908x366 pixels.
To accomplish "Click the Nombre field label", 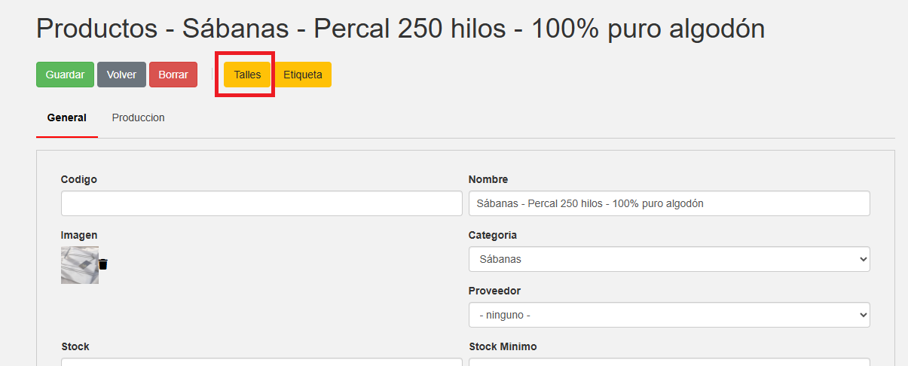I will tap(488, 179).
